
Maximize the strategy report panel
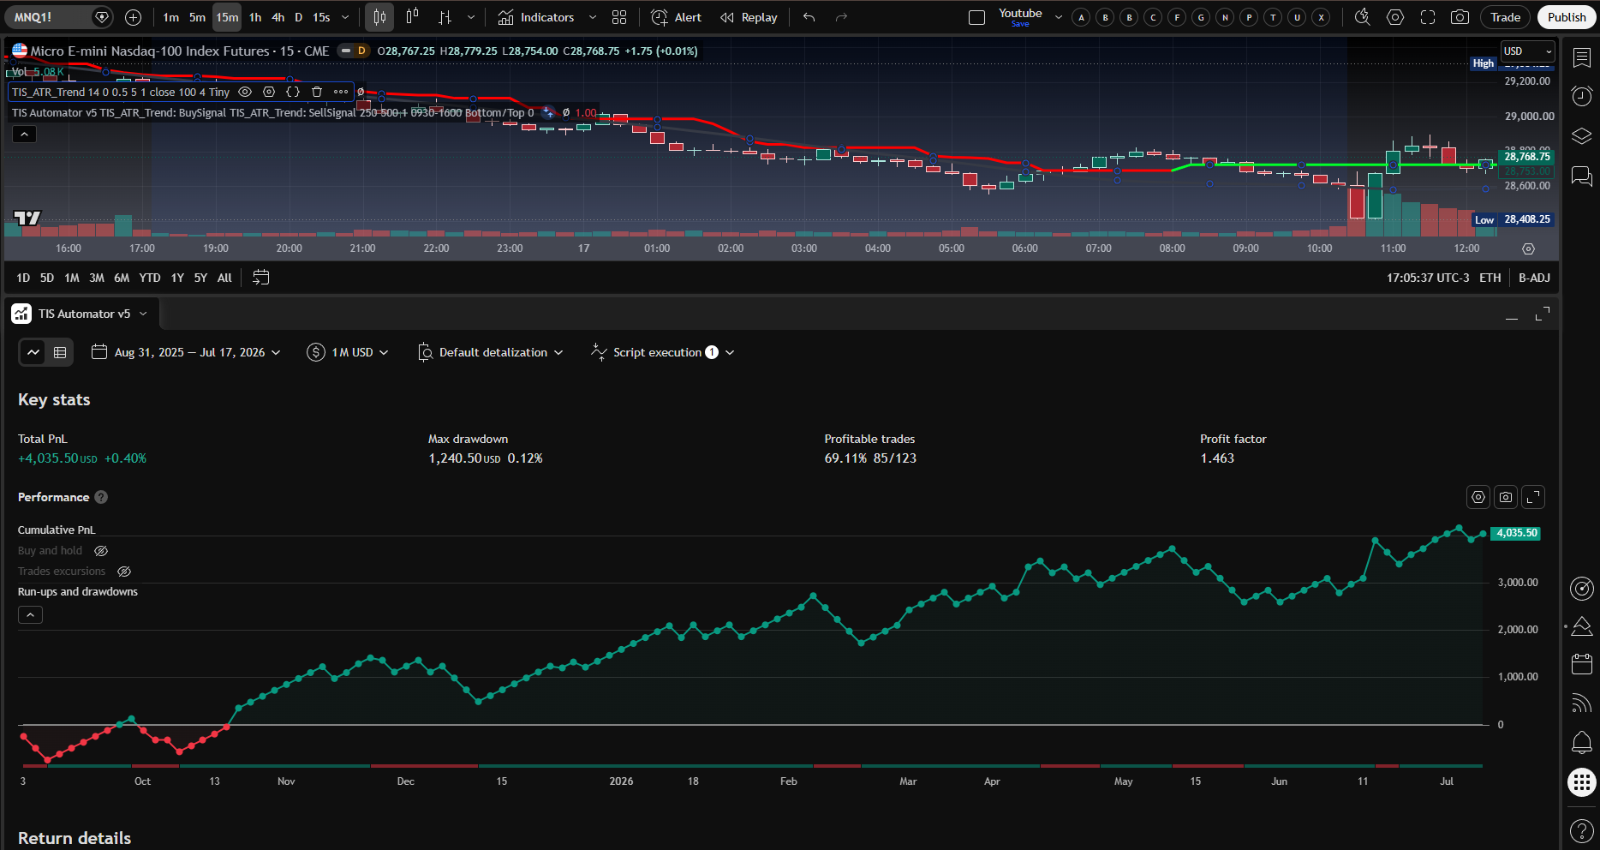(x=1543, y=314)
